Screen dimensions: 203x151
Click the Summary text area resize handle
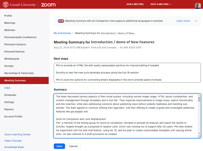(x=199, y=137)
